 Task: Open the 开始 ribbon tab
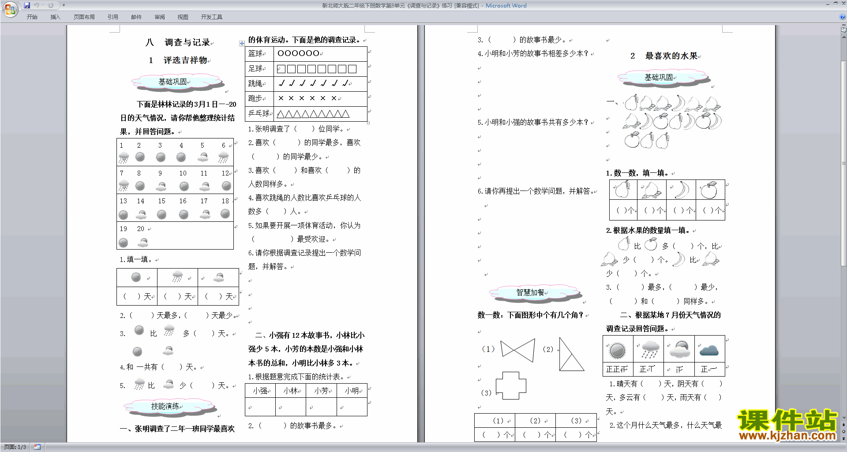(32, 17)
